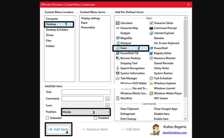Click the Task Scheduler clock icon

151,78
